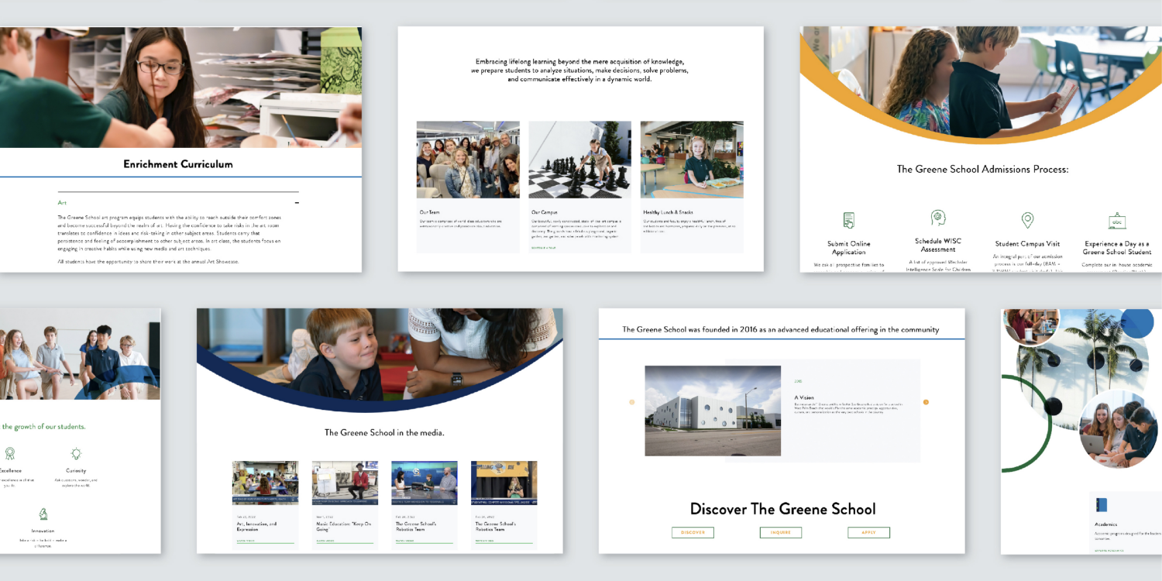1162x581 pixels.
Task: Click the Schedule WISC Assessment heading
Action: point(938,246)
